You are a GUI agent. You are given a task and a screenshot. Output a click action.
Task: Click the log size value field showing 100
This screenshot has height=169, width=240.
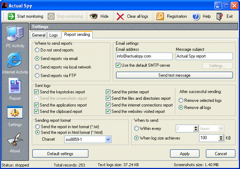[209, 138]
